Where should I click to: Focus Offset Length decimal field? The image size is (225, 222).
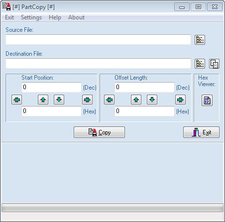pos(144,87)
